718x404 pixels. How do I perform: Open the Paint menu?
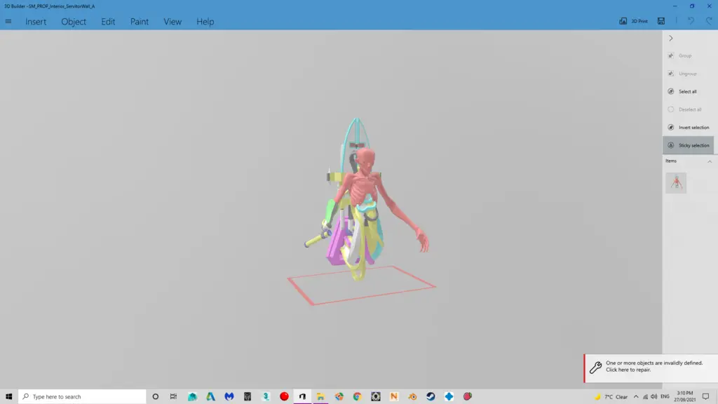click(x=138, y=22)
